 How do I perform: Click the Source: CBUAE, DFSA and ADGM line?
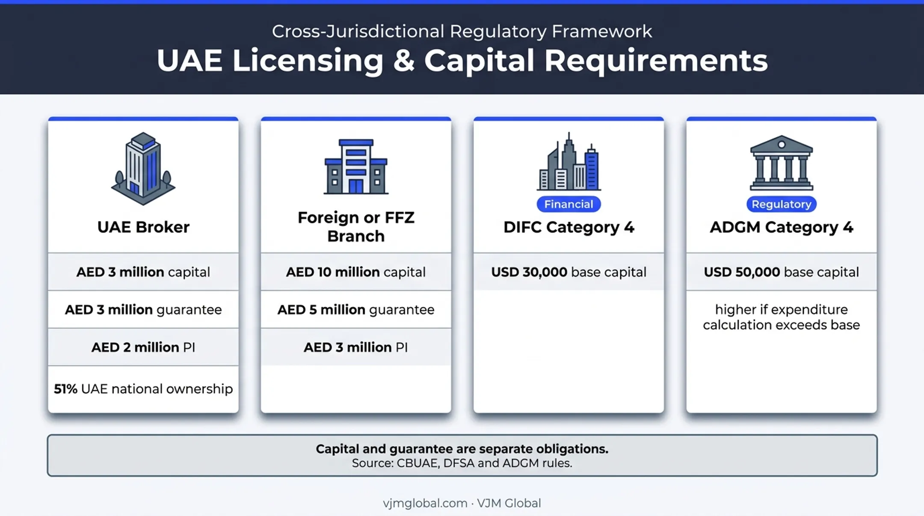tap(462, 463)
